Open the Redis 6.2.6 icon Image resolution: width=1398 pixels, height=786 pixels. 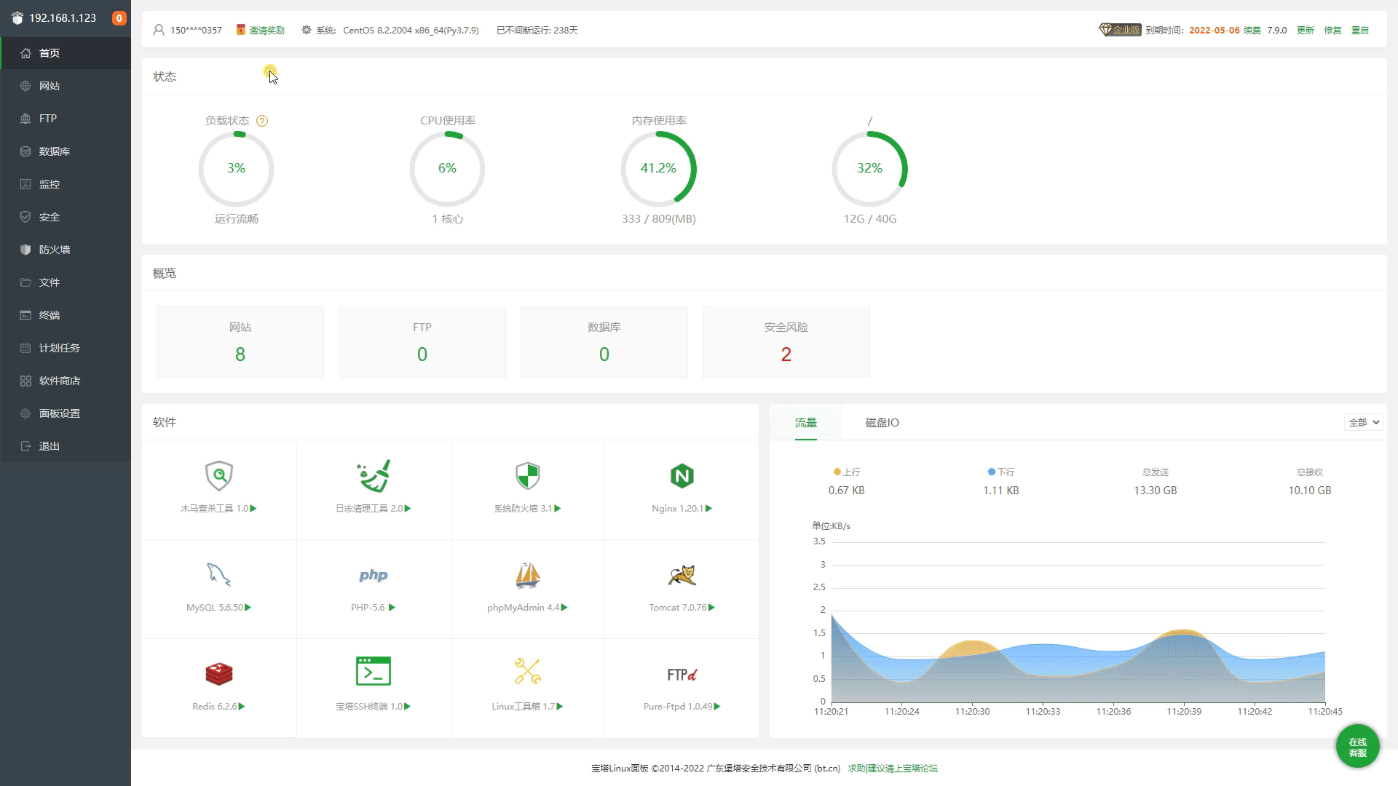pos(218,674)
